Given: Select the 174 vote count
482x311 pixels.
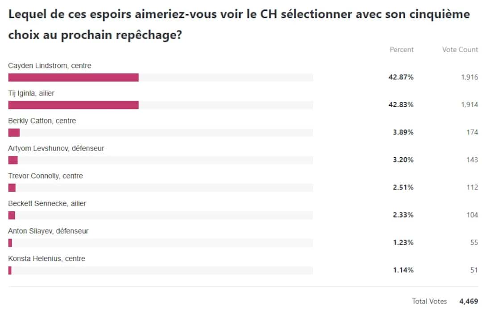Looking at the screenshot, I should (x=472, y=133).
